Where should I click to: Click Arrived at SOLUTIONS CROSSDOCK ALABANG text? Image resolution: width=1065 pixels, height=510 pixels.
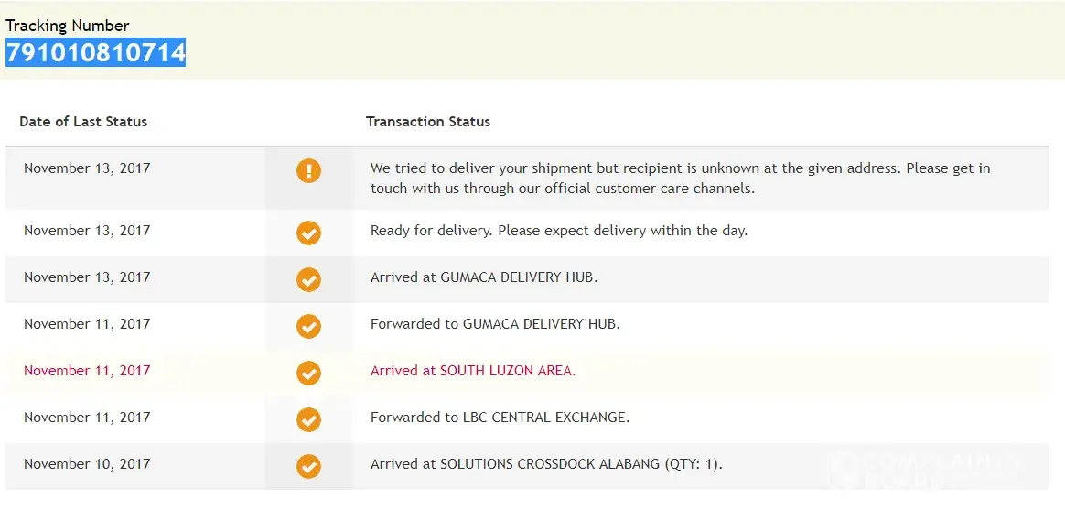pos(546,464)
